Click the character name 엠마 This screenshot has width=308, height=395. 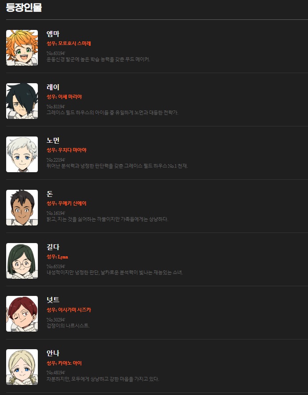tap(53, 34)
